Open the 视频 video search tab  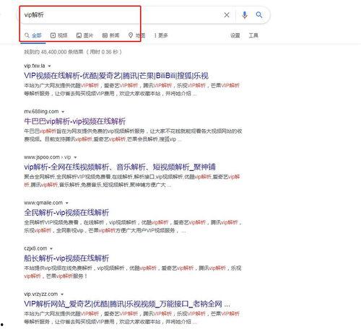[59, 35]
